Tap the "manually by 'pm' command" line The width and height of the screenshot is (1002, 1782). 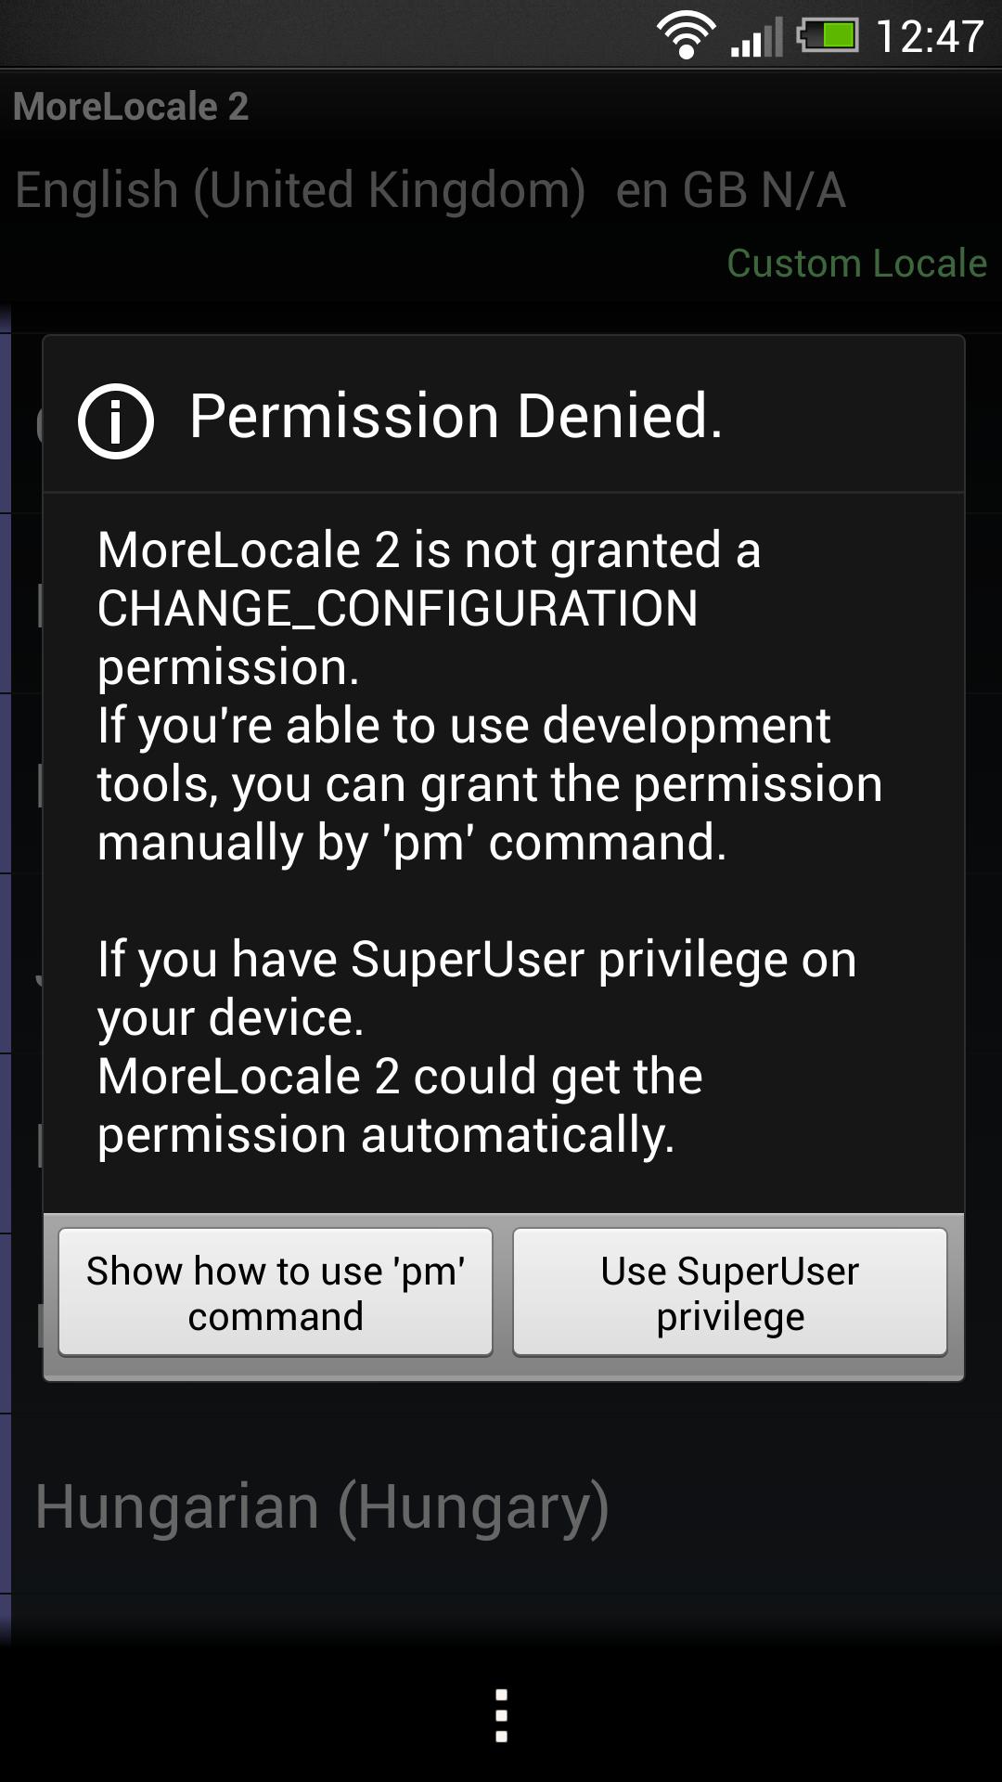[412, 843]
